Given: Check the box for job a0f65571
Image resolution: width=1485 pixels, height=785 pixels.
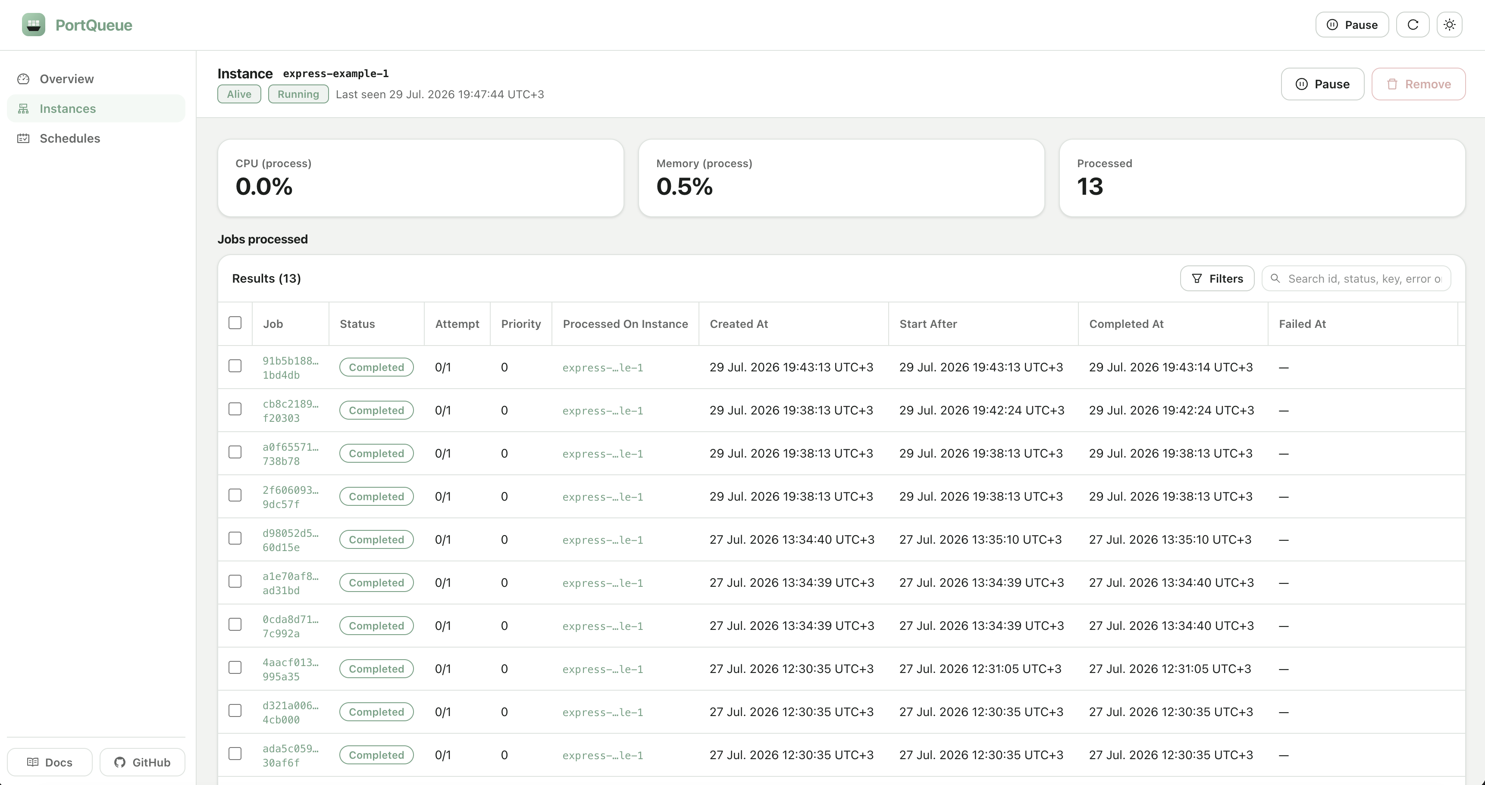Looking at the screenshot, I should (x=235, y=453).
